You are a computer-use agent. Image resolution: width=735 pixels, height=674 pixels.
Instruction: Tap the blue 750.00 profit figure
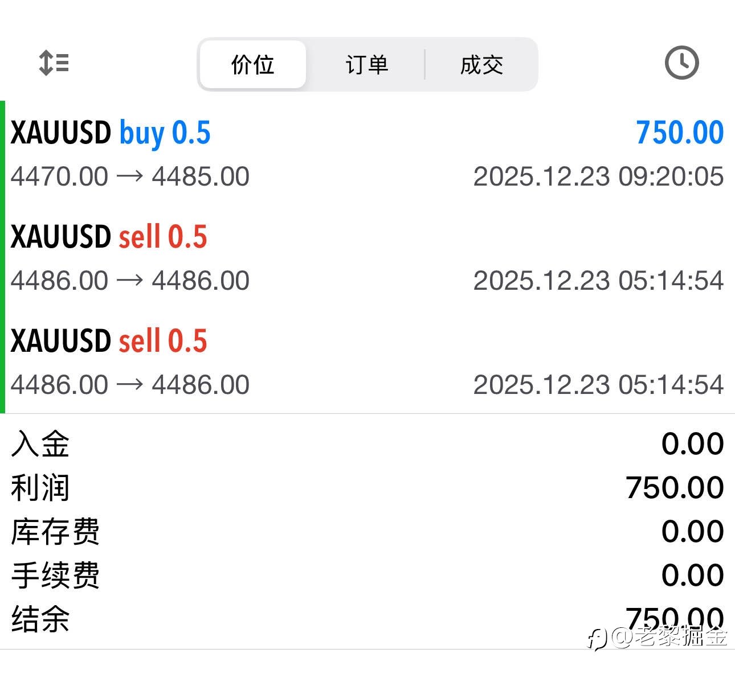[x=679, y=133]
